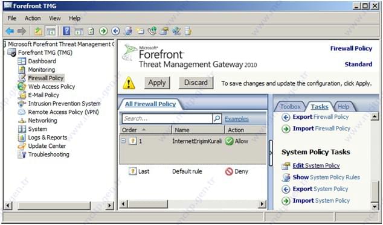Viewport: 383px width, 225px height.
Task: Click the green right-arrow toolbar icon
Action: coord(103,31)
